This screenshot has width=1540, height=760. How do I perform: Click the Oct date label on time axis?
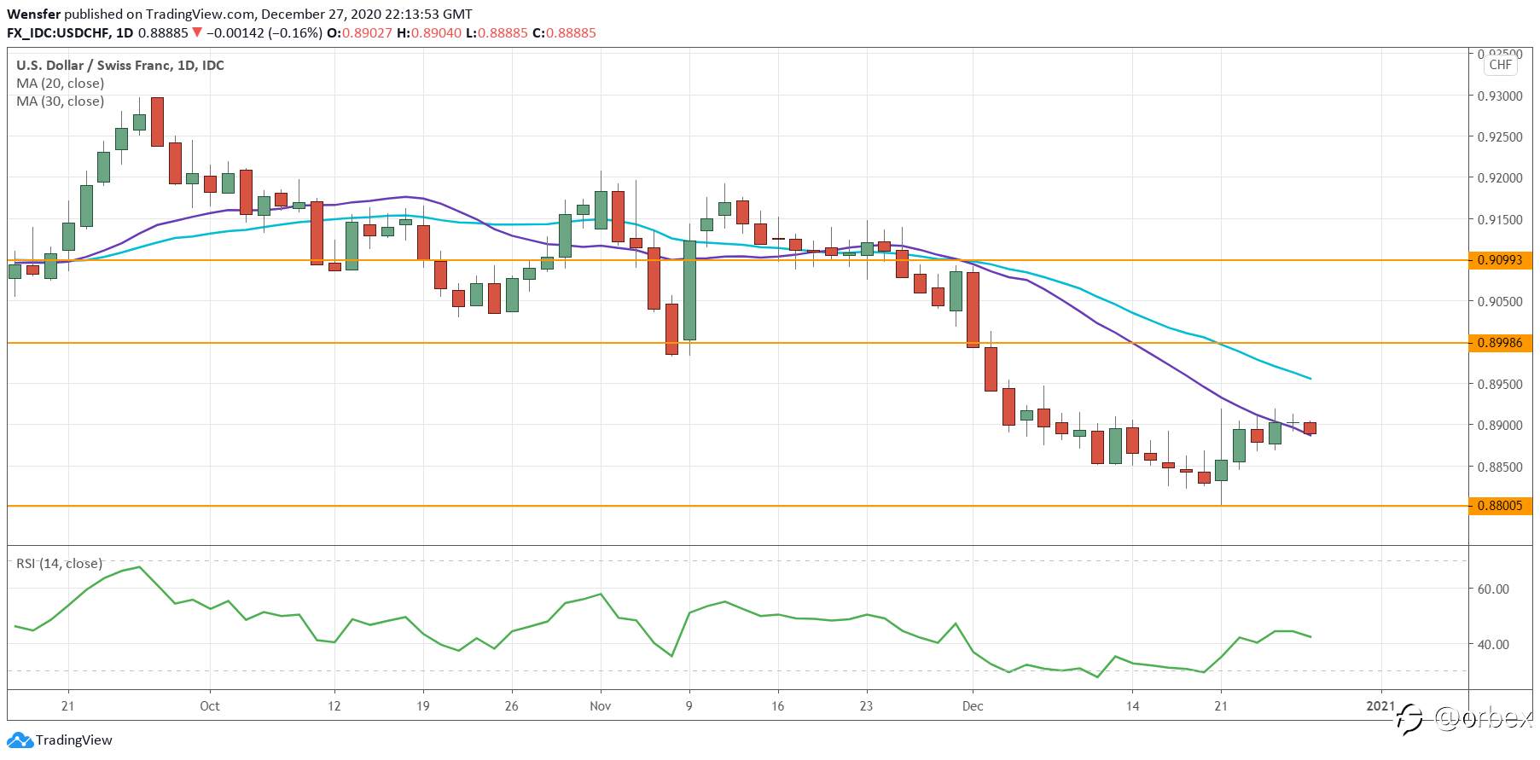tap(210, 706)
